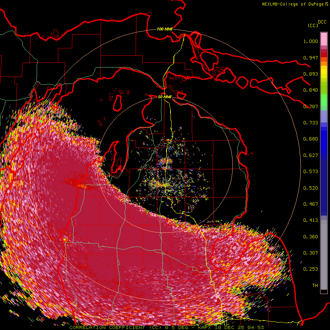Click the gray bottom segment of color bar
Screen dimensions: 330x330
pyautogui.click(x=324, y=255)
